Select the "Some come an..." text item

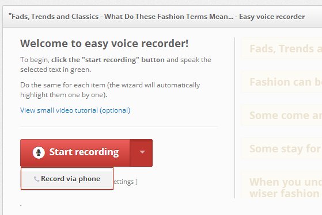point(282,116)
